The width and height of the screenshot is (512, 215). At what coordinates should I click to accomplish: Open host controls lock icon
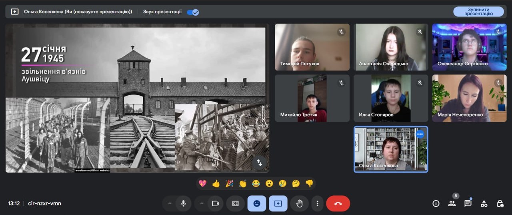500,203
